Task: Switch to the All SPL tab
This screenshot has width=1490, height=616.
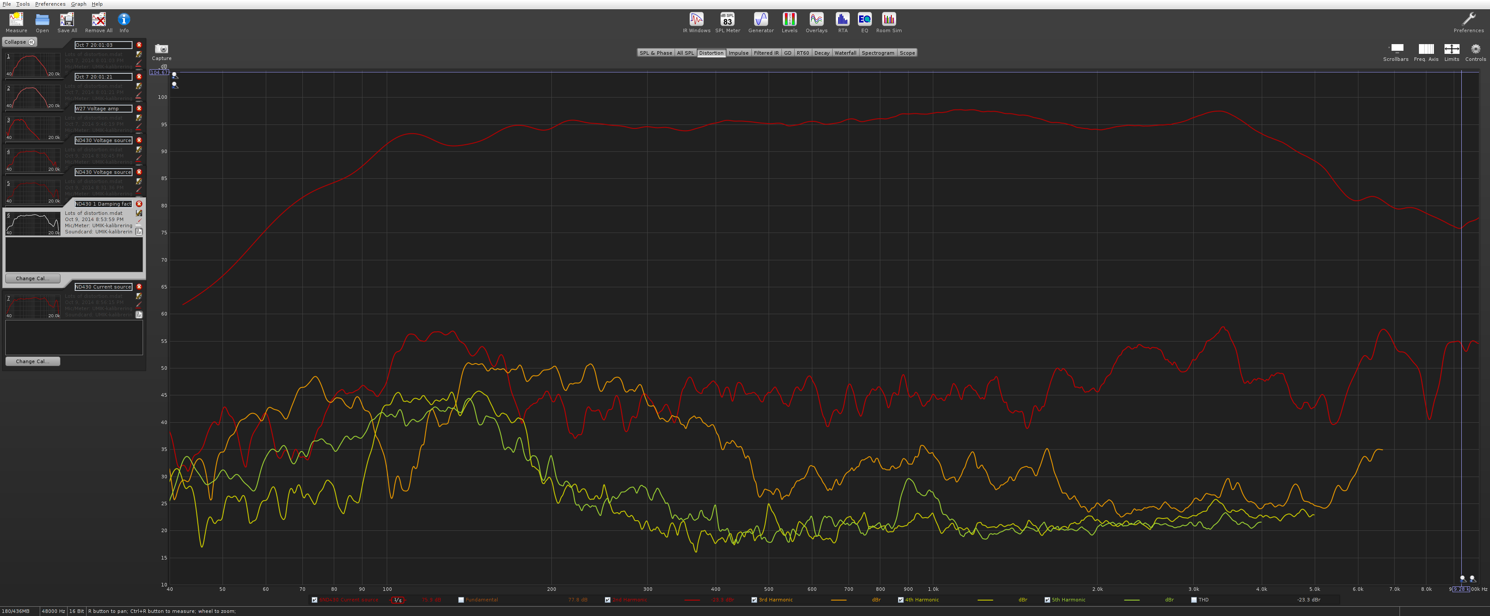Action: pos(686,53)
